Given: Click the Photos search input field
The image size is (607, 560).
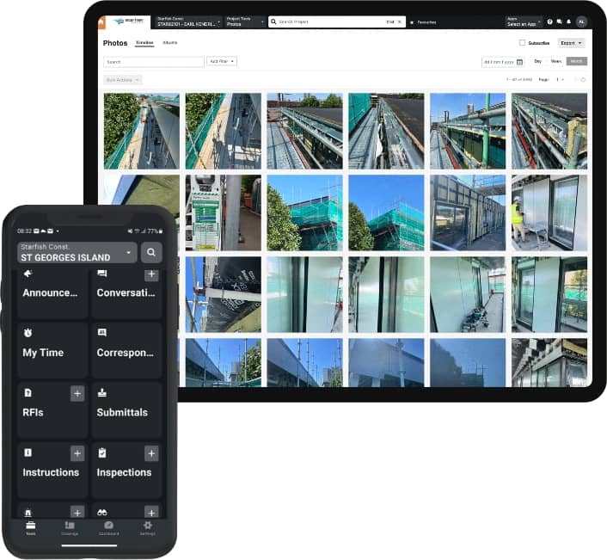Looking at the screenshot, I should coord(153,62).
